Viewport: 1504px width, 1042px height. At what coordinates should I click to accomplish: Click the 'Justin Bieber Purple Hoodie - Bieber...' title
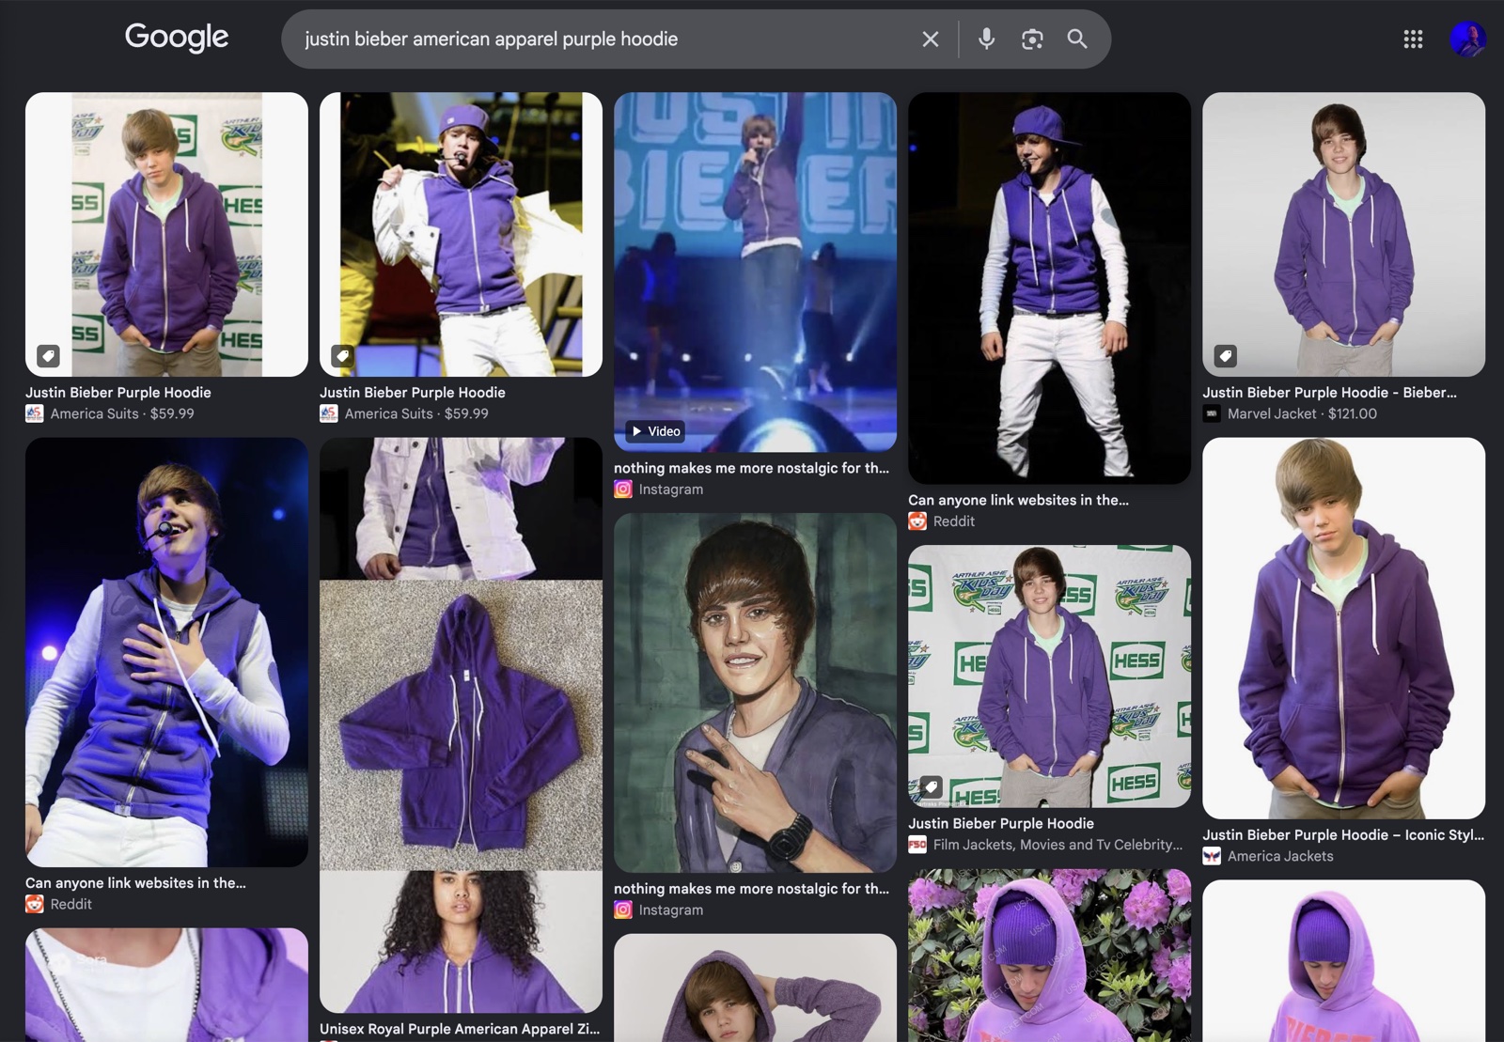pos(1329,393)
